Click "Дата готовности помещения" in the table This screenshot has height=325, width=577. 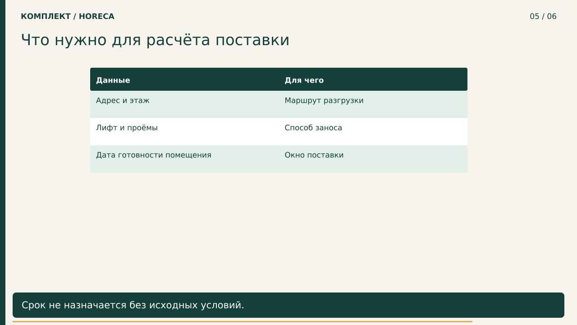tap(184, 159)
